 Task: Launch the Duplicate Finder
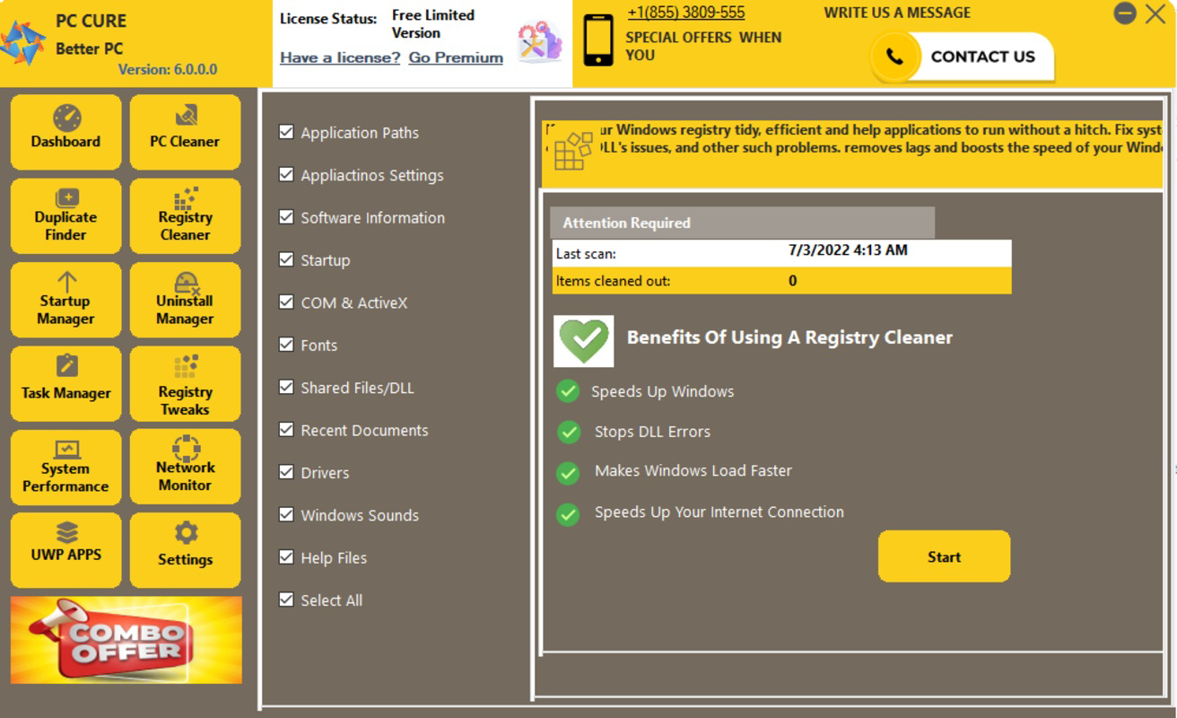(65, 215)
